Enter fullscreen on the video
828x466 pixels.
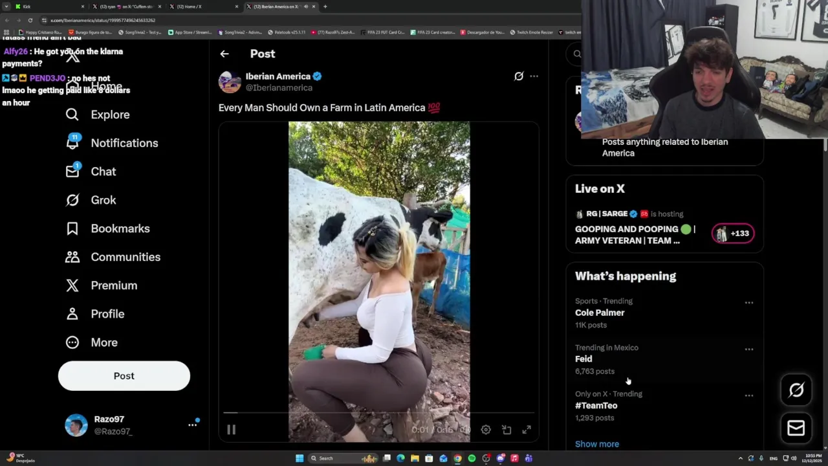click(527, 430)
